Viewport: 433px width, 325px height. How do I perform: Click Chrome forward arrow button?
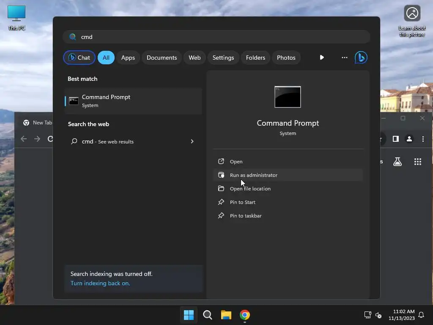coord(37,139)
